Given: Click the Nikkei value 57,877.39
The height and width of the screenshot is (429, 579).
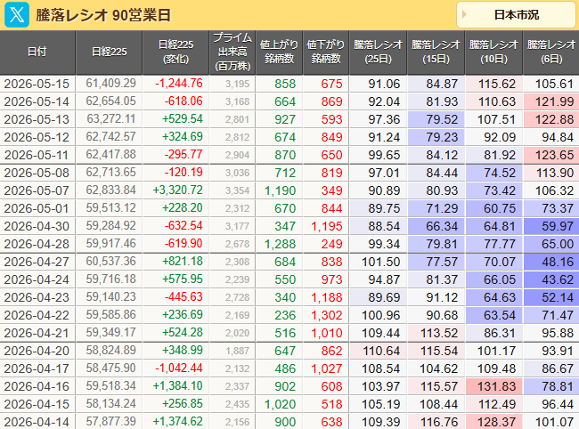Looking at the screenshot, I should pos(110,421).
